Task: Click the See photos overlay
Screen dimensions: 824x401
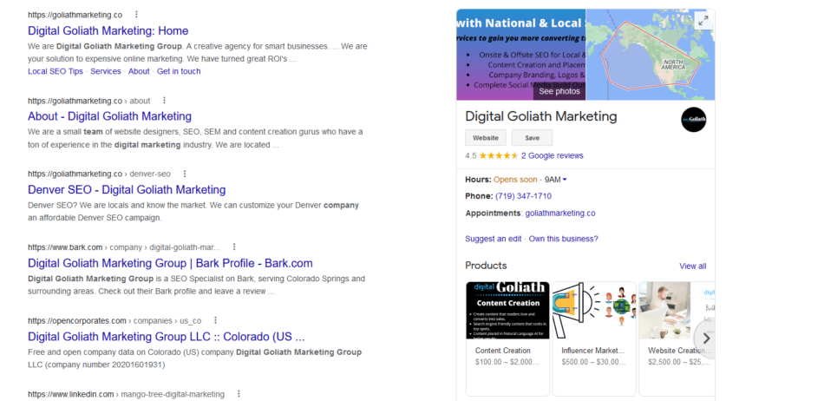Action: [559, 91]
